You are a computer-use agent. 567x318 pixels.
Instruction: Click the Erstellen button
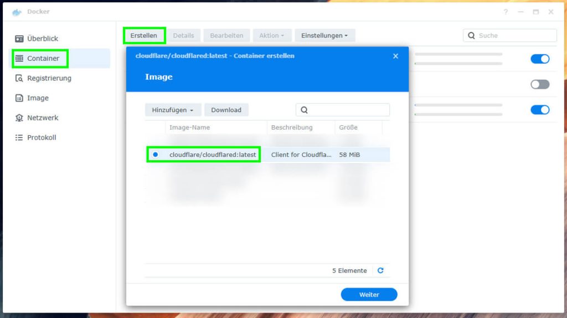[144, 35]
